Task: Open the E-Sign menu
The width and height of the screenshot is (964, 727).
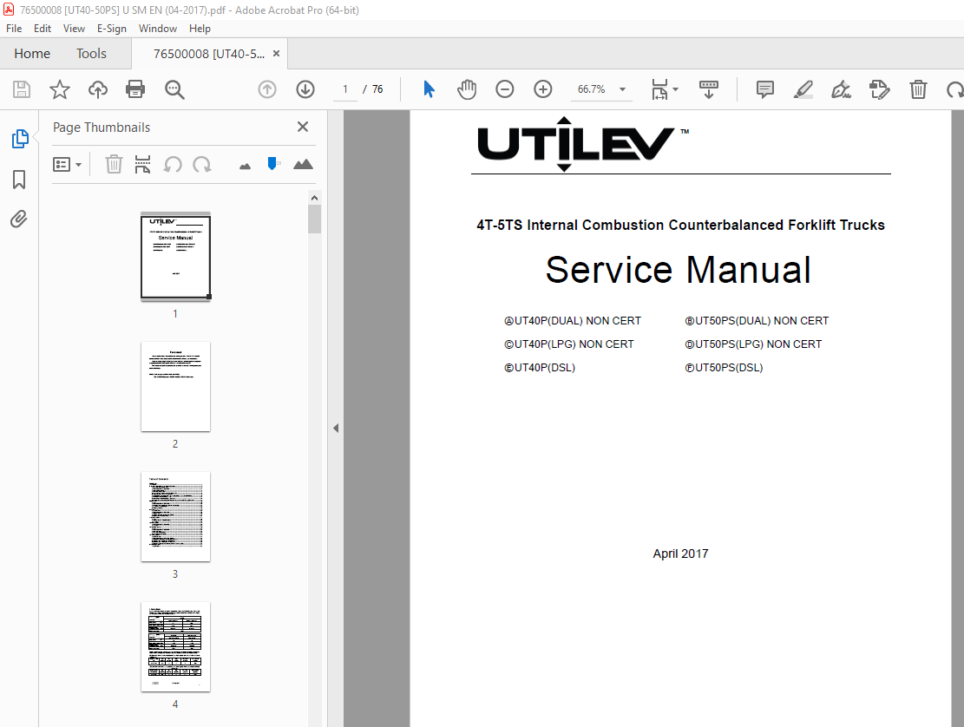Action: tap(111, 29)
